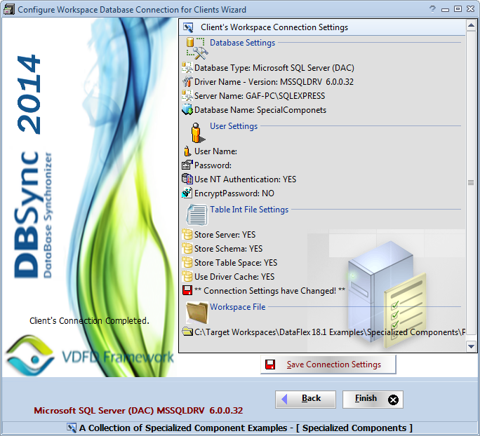The height and width of the screenshot is (436, 480).
Task: Click the Database Name icon
Action: click(187, 110)
